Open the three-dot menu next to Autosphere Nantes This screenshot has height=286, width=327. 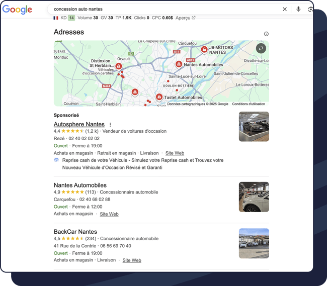110,125
